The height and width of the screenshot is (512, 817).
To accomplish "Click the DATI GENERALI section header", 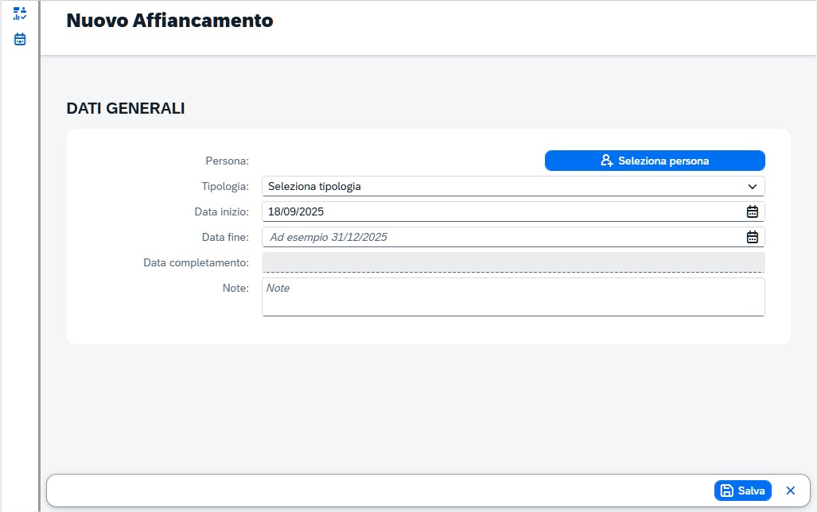I will click(x=126, y=109).
